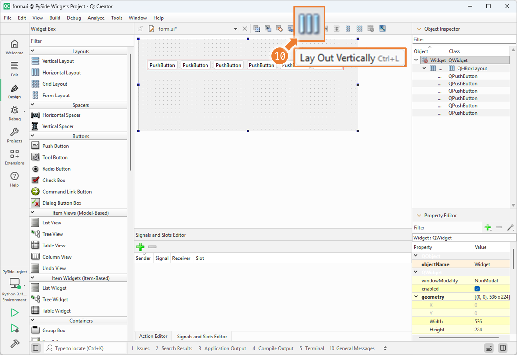Uncheck the enabled property checkbox
This screenshot has height=355, width=517.
477,289
